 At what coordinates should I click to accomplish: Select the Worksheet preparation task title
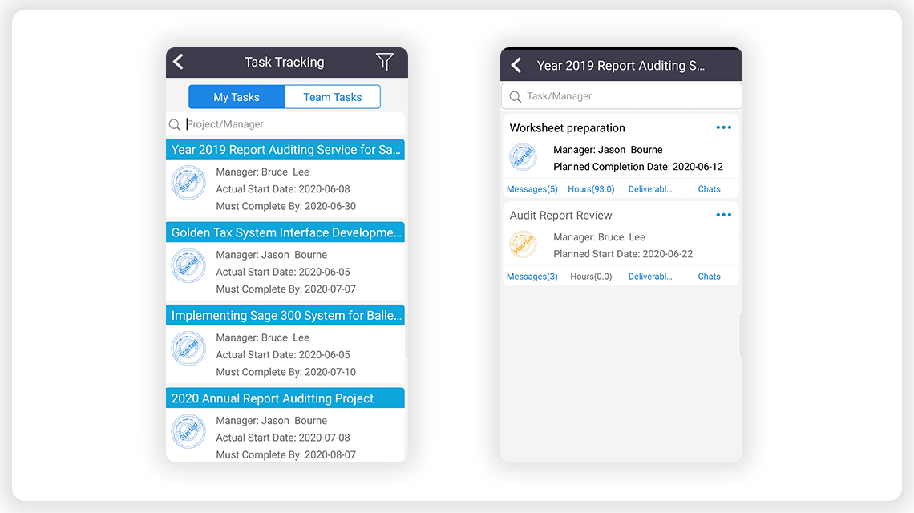pyautogui.click(x=567, y=128)
